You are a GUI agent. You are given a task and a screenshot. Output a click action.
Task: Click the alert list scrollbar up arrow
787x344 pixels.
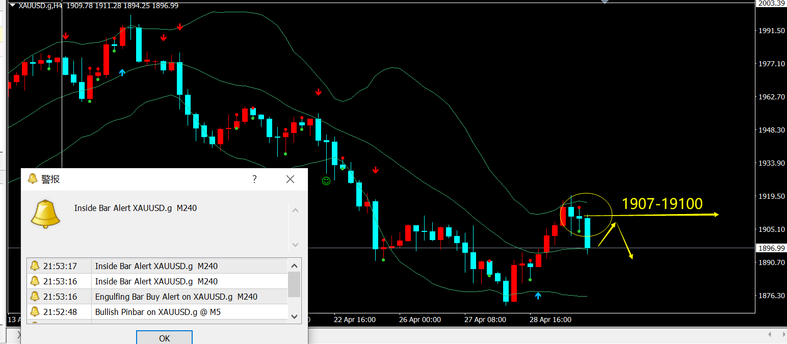tap(294, 265)
